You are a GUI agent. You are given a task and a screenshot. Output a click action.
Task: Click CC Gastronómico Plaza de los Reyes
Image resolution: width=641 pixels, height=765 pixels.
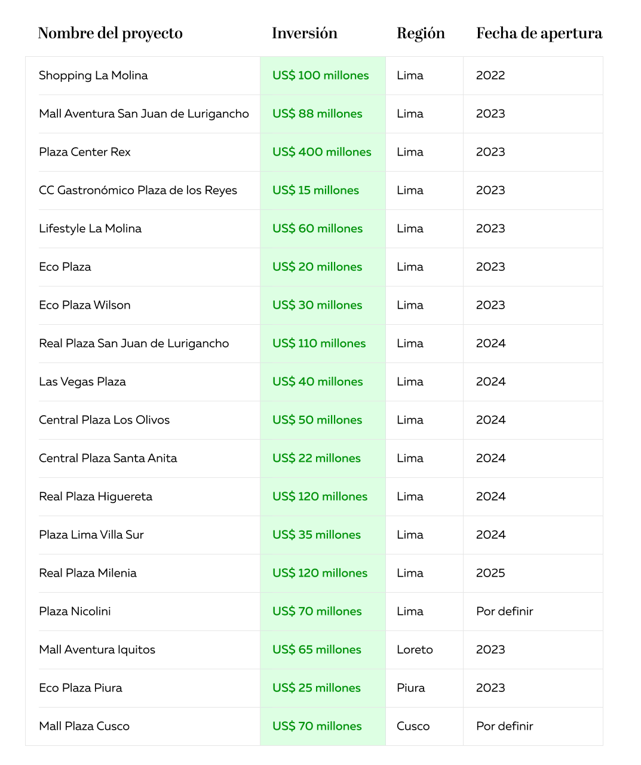pyautogui.click(x=137, y=190)
